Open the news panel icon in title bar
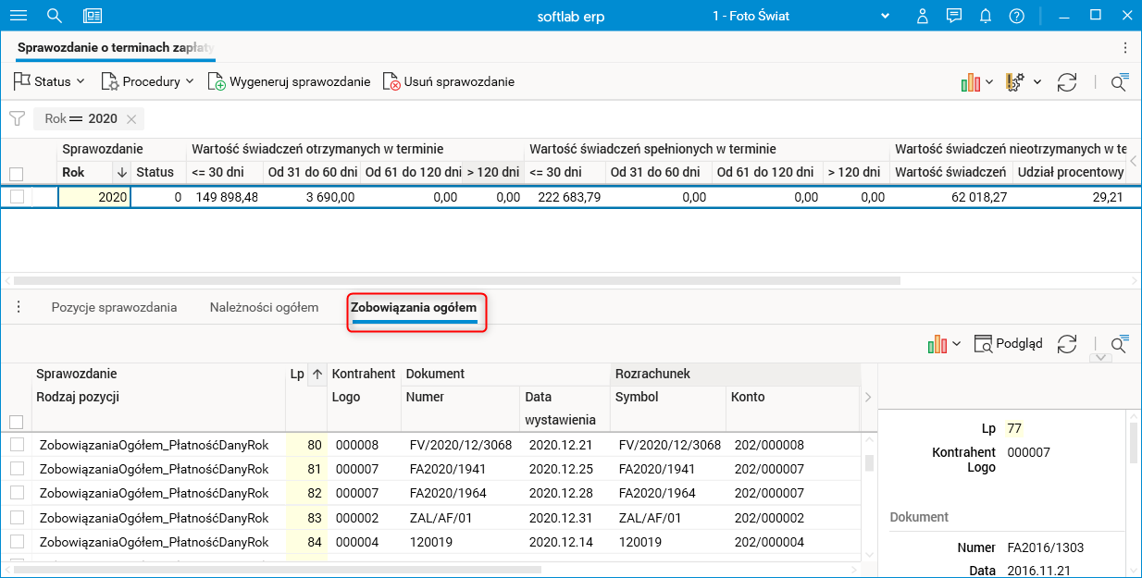 [93, 16]
